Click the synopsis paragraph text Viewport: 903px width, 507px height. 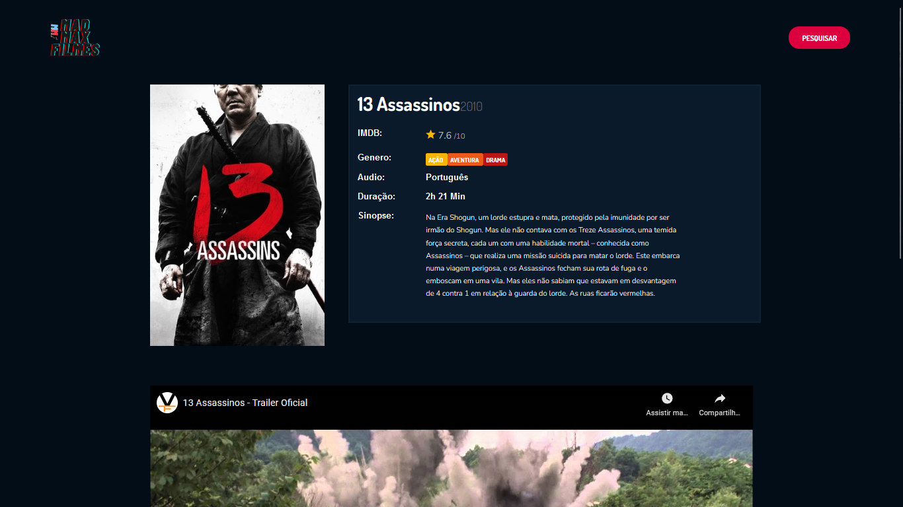point(553,255)
